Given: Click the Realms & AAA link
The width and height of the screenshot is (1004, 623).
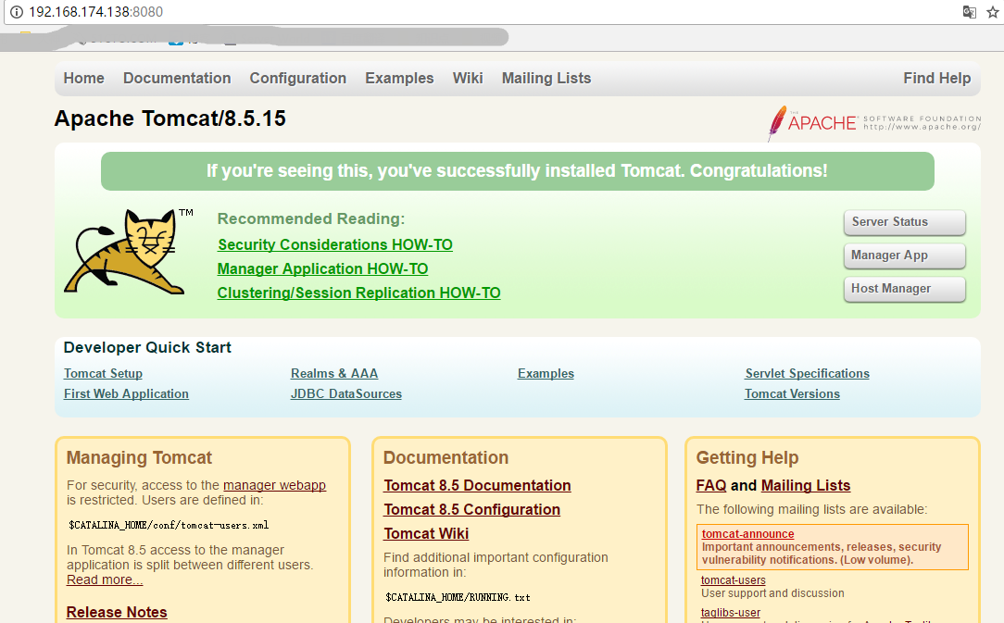Looking at the screenshot, I should [x=334, y=373].
